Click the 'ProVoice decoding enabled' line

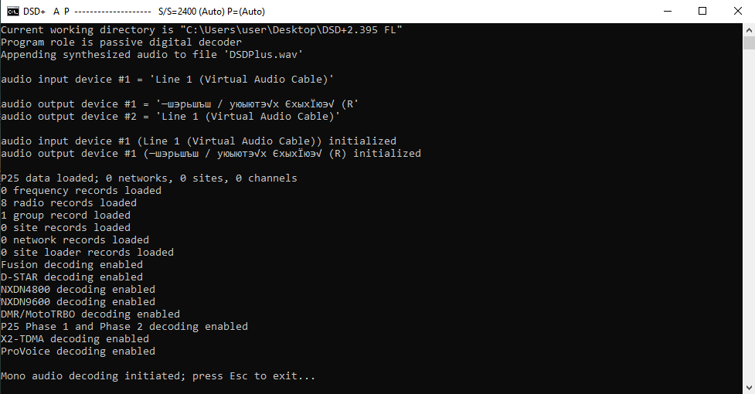pyautogui.click(x=78, y=352)
